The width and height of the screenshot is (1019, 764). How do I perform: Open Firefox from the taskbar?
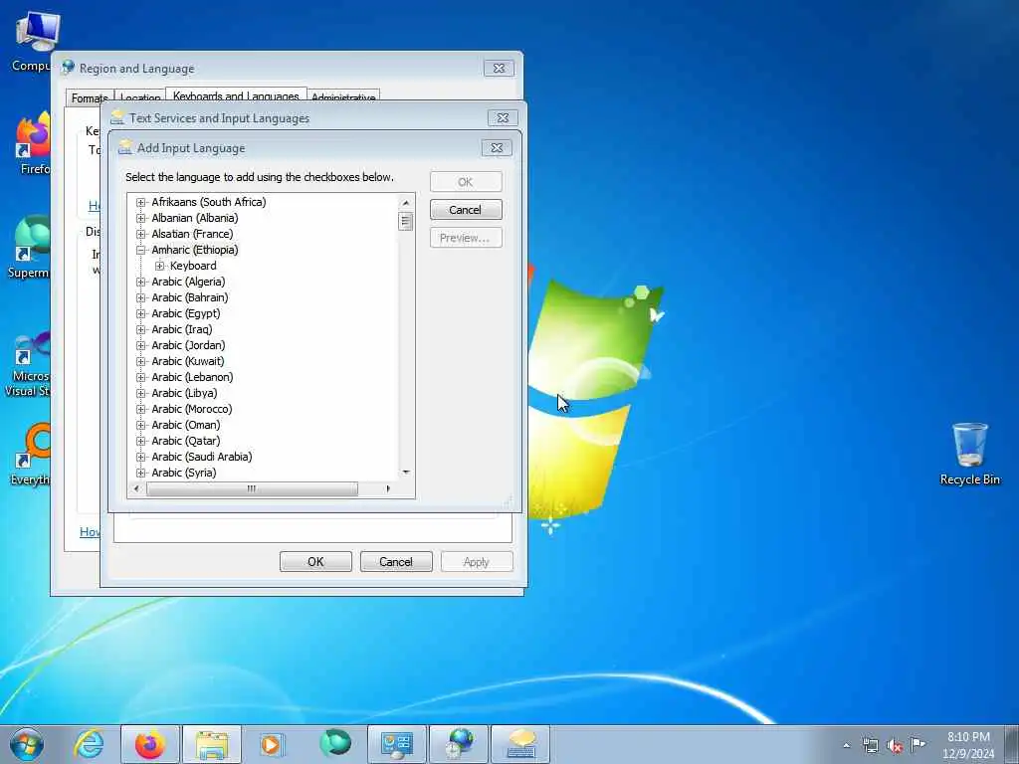click(x=149, y=744)
